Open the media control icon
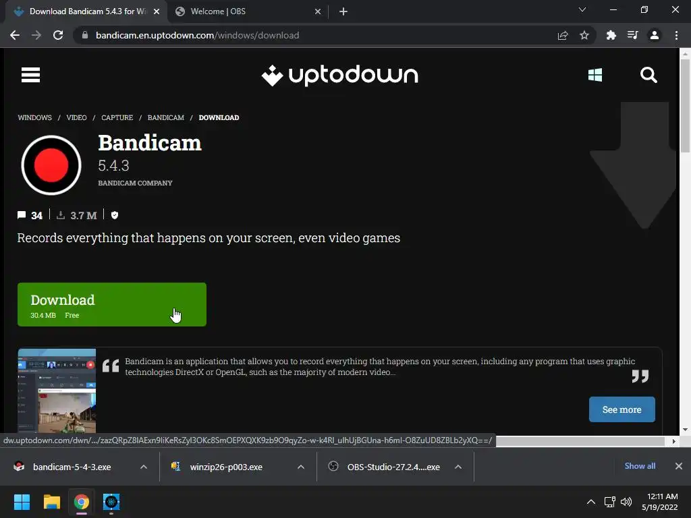The height and width of the screenshot is (518, 691). coord(632,35)
